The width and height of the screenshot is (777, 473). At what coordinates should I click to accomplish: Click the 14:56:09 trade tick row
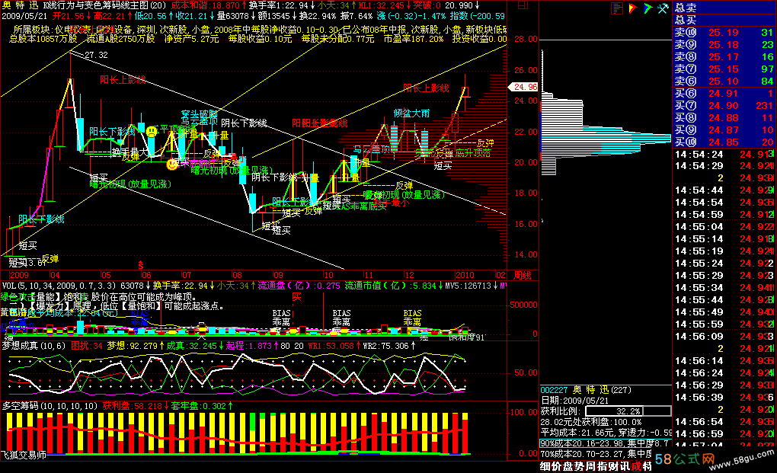[724, 337]
